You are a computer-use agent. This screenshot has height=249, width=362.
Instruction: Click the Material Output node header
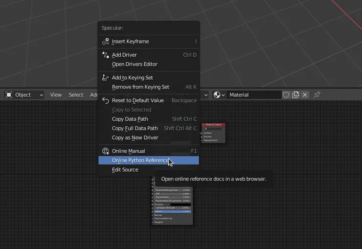[214, 125]
